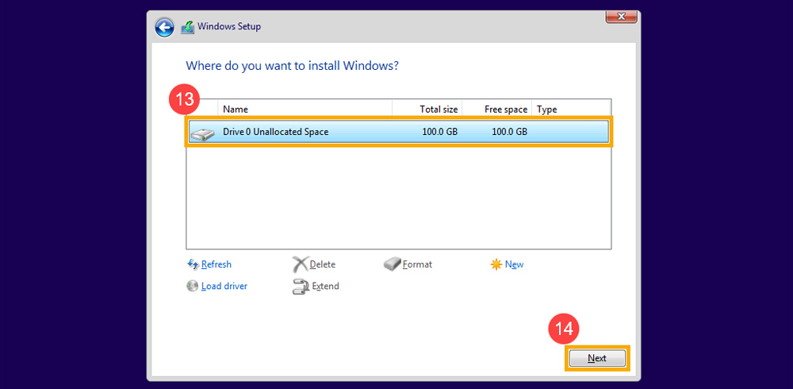
Task: Click empty area in the drive list
Action: click(x=396, y=198)
